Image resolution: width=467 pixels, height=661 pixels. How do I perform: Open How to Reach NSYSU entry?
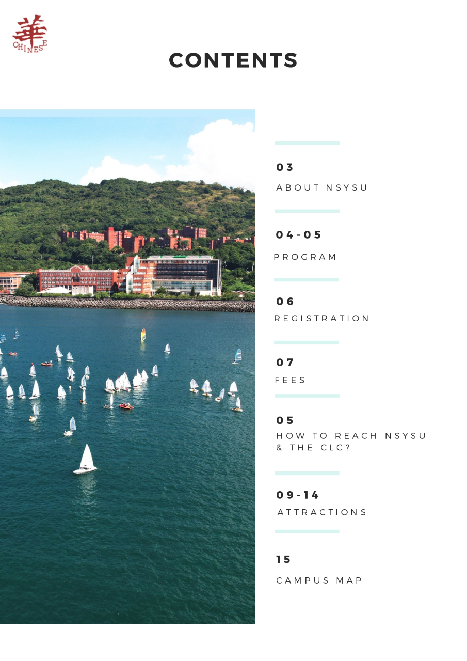pos(351,442)
